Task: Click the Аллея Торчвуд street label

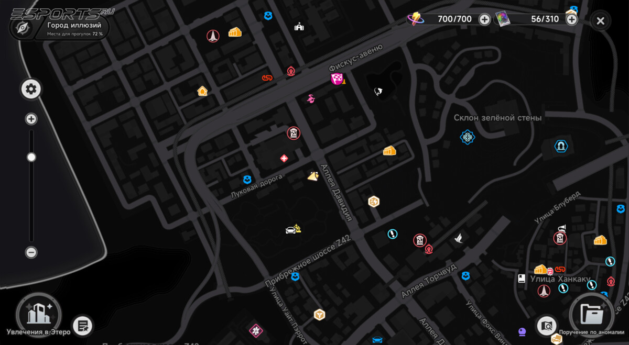Action: (x=429, y=281)
